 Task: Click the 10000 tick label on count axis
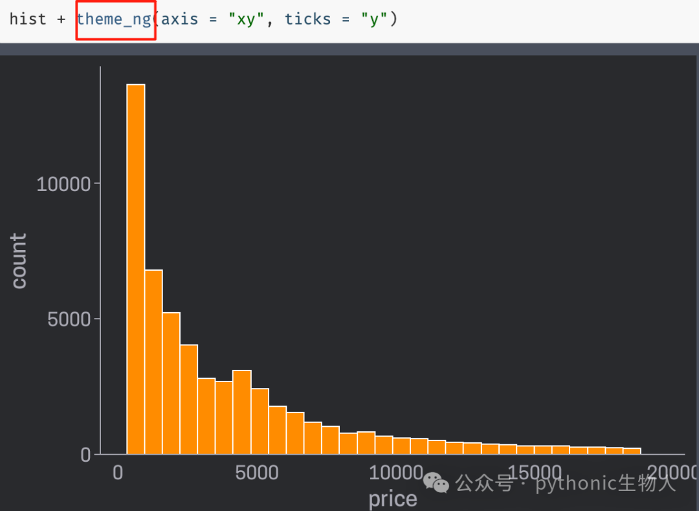(x=63, y=184)
